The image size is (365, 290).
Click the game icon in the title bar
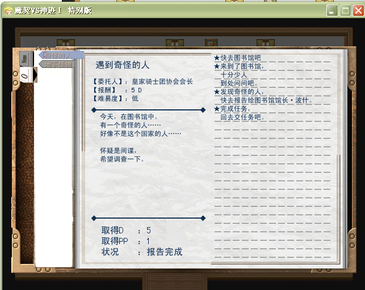pos(8,11)
